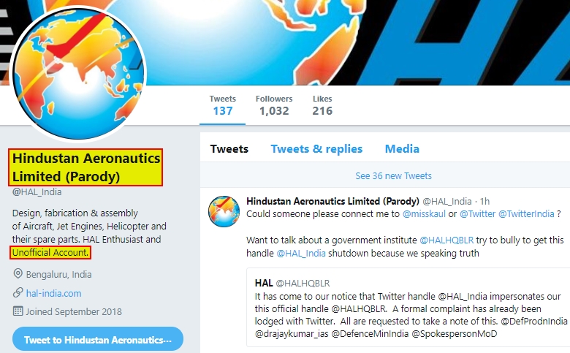Click the large HAL globe profile picture
This screenshot has height=353, width=570.
pyautogui.click(x=78, y=73)
